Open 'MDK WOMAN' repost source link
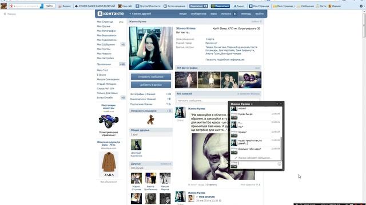This screenshot has height=205, width=366. click(206, 197)
